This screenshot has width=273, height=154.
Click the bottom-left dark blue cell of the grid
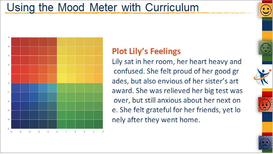[x=16, y=124]
